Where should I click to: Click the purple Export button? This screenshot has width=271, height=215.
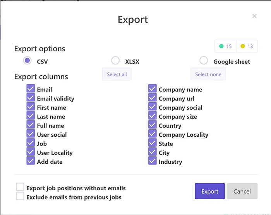coord(210,191)
